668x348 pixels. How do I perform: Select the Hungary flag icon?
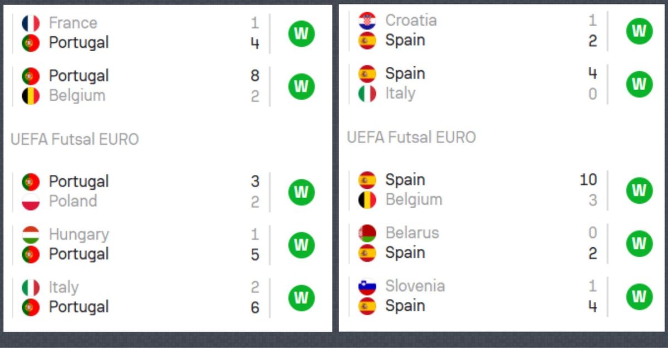pos(31,234)
